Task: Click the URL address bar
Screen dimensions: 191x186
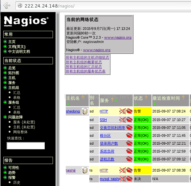Action: [103, 6]
